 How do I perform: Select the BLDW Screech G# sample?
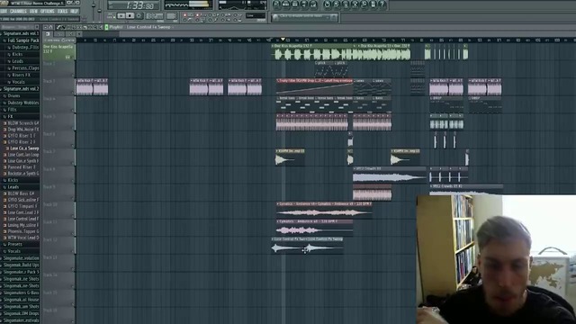click(22, 123)
